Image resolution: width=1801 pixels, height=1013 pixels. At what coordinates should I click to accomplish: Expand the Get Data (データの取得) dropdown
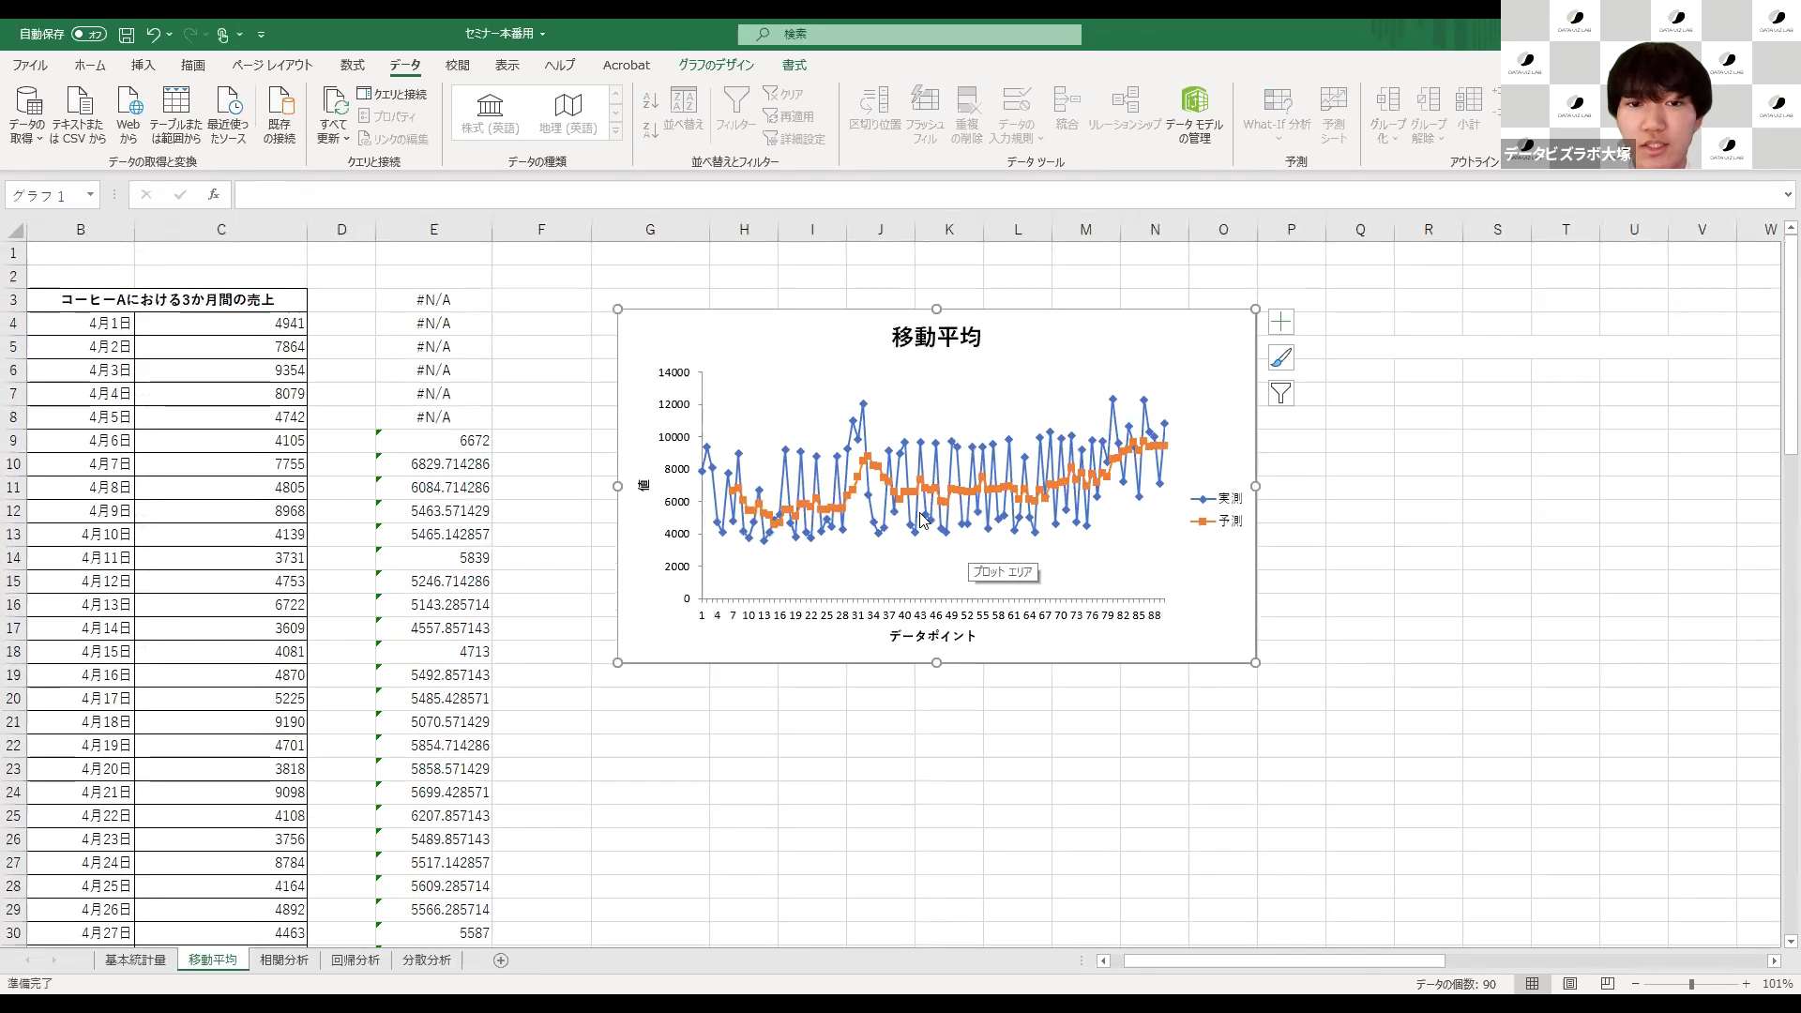[27, 116]
